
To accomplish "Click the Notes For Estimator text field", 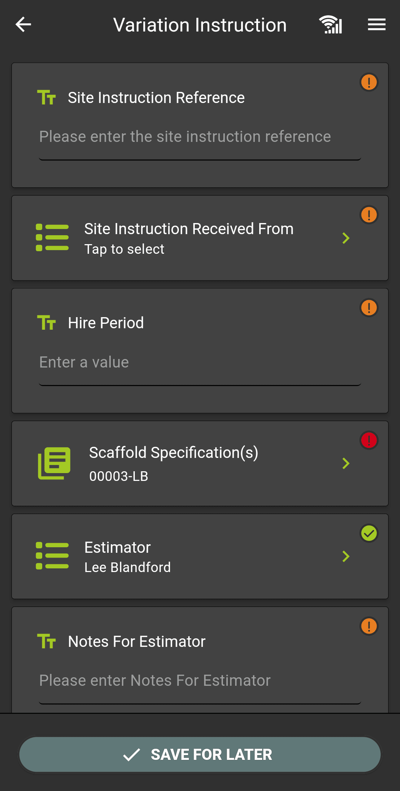I will click(x=200, y=681).
